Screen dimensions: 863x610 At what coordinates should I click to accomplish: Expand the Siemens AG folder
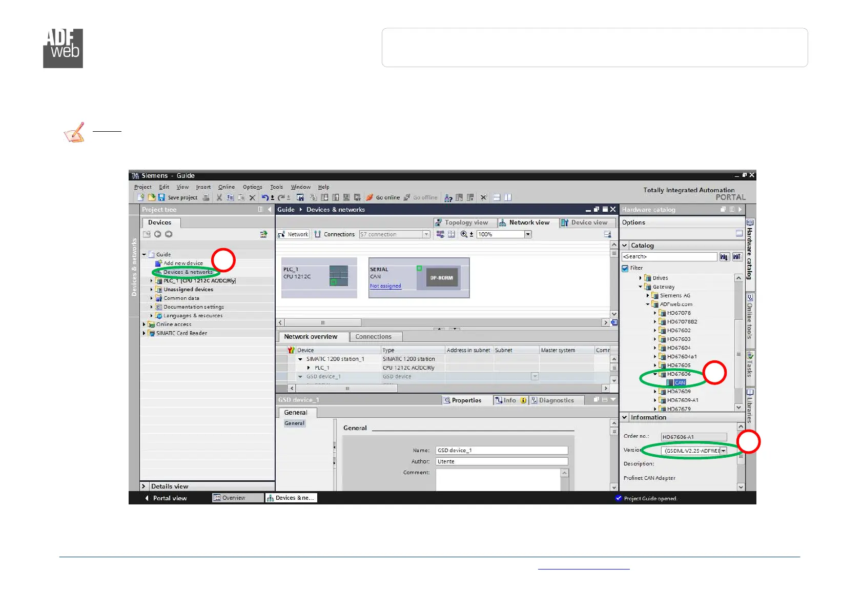pos(648,296)
